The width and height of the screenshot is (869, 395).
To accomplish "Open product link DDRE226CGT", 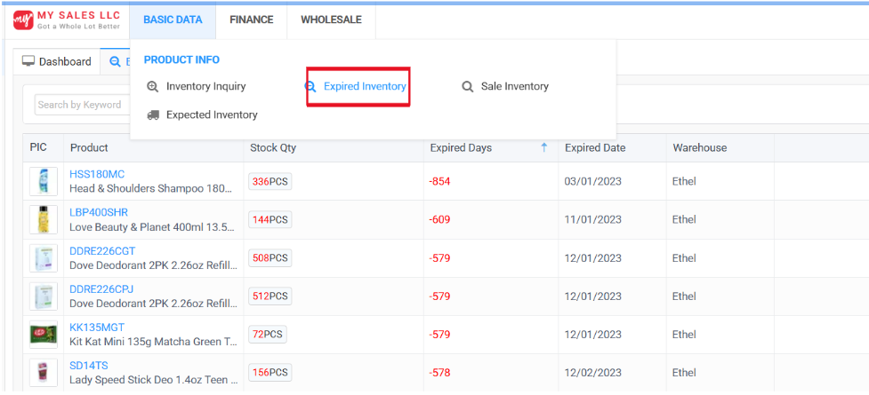I will [x=102, y=251].
